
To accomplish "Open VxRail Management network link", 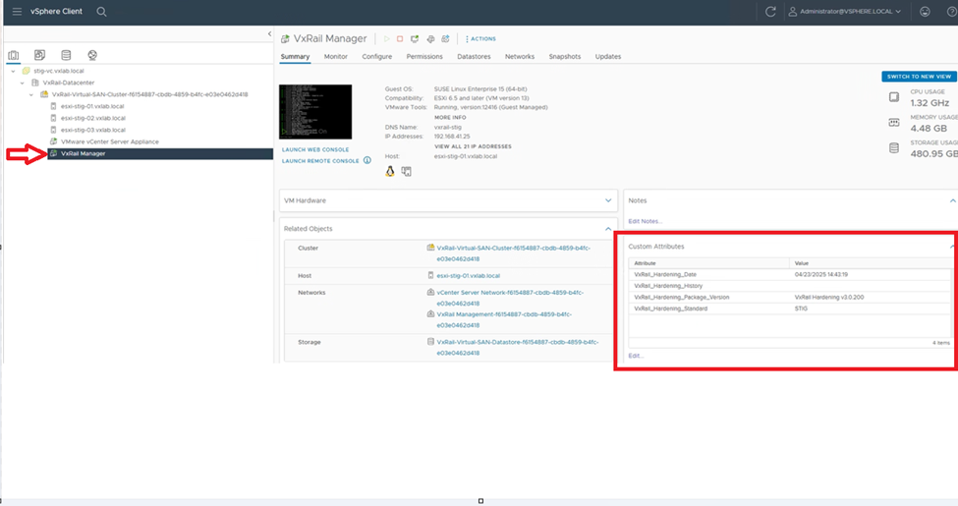I will tap(504, 319).
